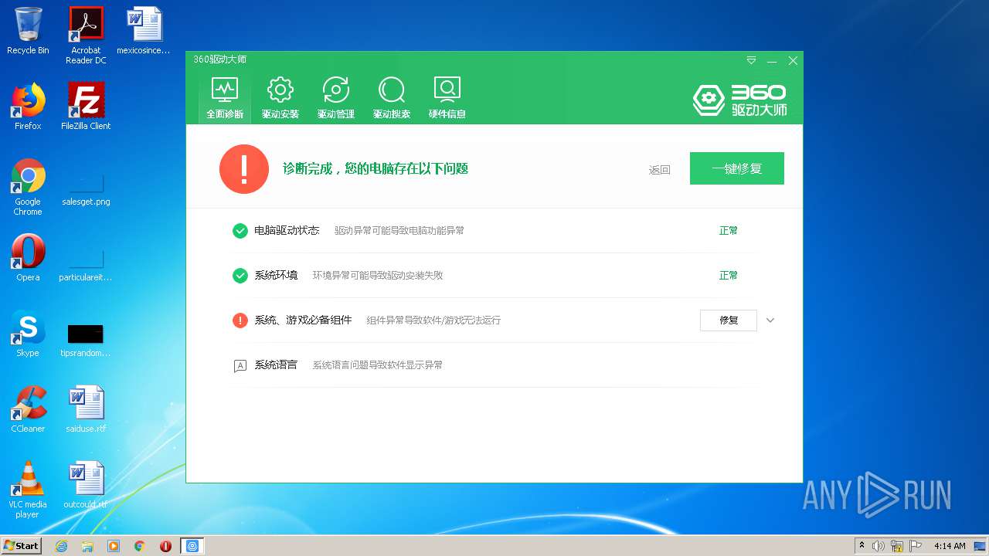Select Opera desktop shortcut

pyautogui.click(x=28, y=258)
